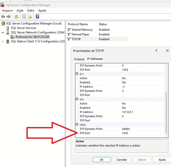171x167 pixels.
Task: Click the empty IP3 TCP Port field
Action: (x=142, y=95)
